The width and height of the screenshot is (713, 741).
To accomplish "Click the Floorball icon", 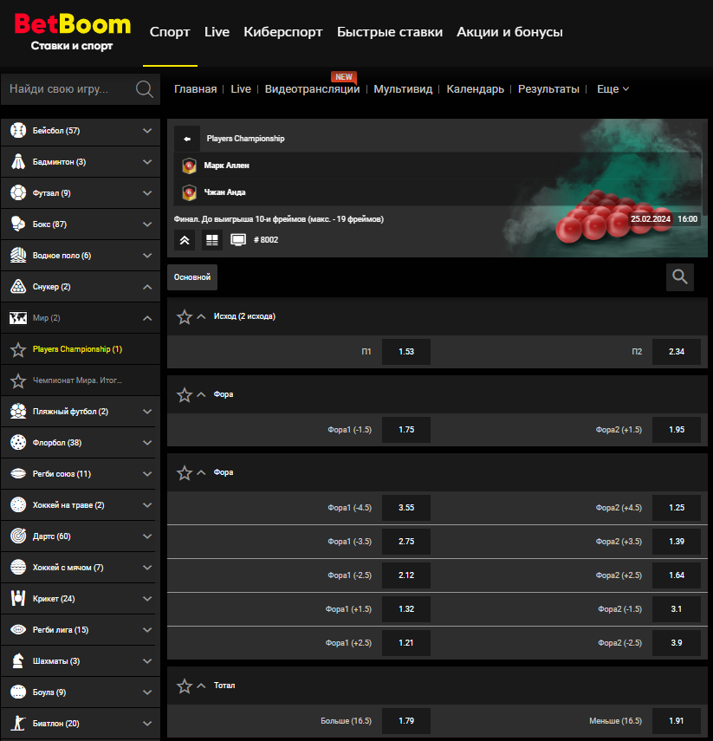I will 18,442.
